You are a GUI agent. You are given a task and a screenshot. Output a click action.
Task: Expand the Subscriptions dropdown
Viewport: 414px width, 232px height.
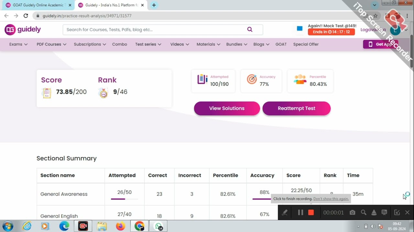(90, 44)
